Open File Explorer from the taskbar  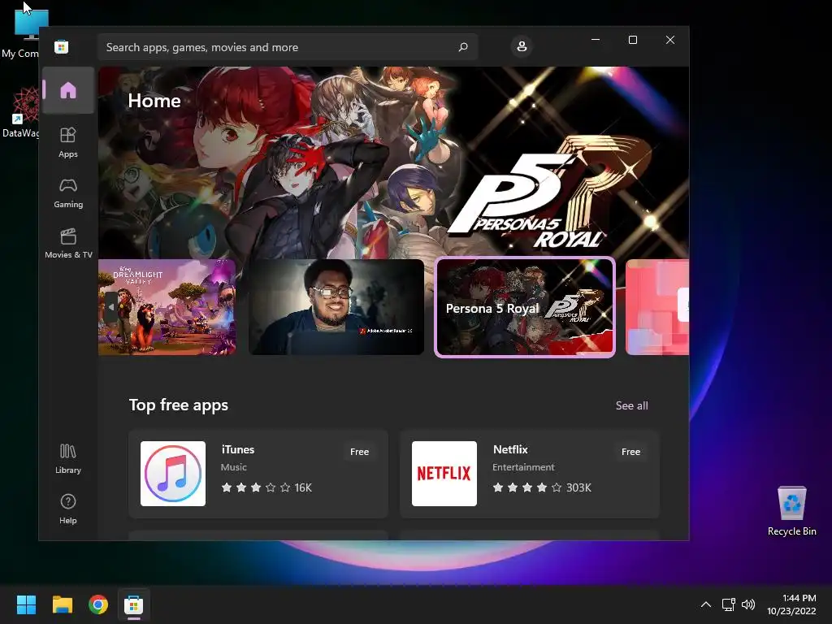tap(62, 604)
